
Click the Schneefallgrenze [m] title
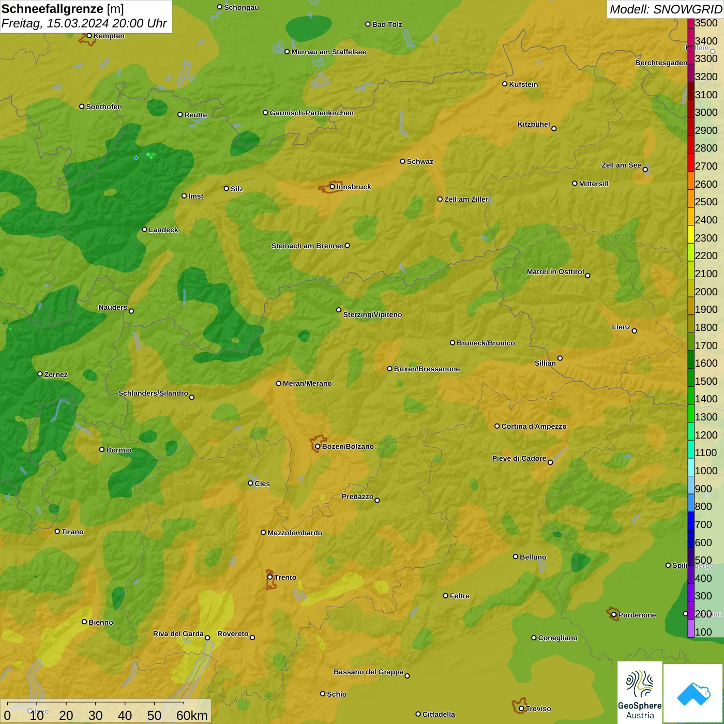click(x=63, y=9)
